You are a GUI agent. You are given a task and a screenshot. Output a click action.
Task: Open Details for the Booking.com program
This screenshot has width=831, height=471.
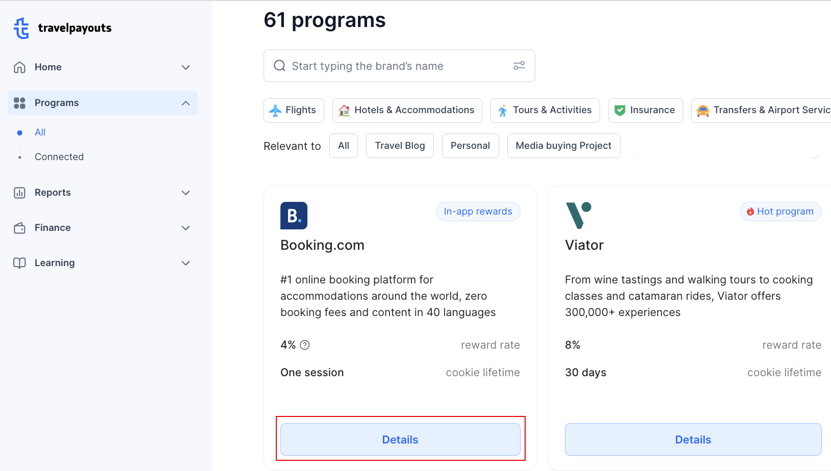click(400, 439)
